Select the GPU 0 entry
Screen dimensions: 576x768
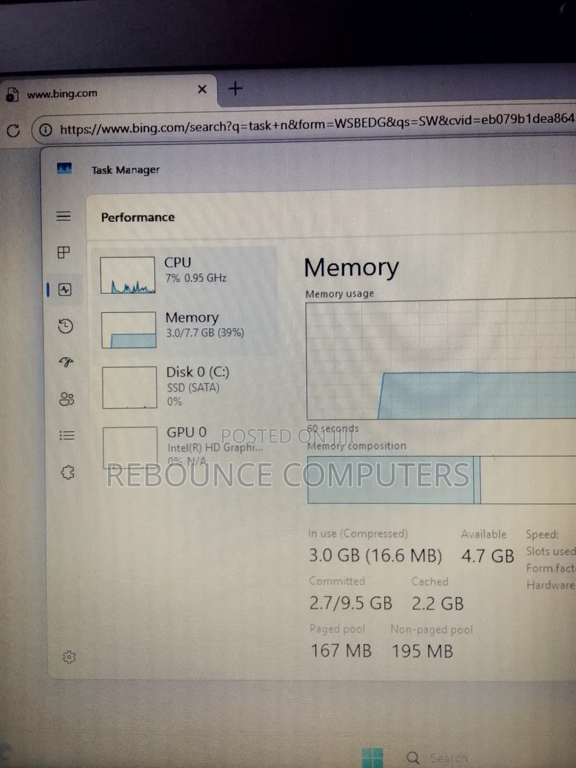pos(187,446)
